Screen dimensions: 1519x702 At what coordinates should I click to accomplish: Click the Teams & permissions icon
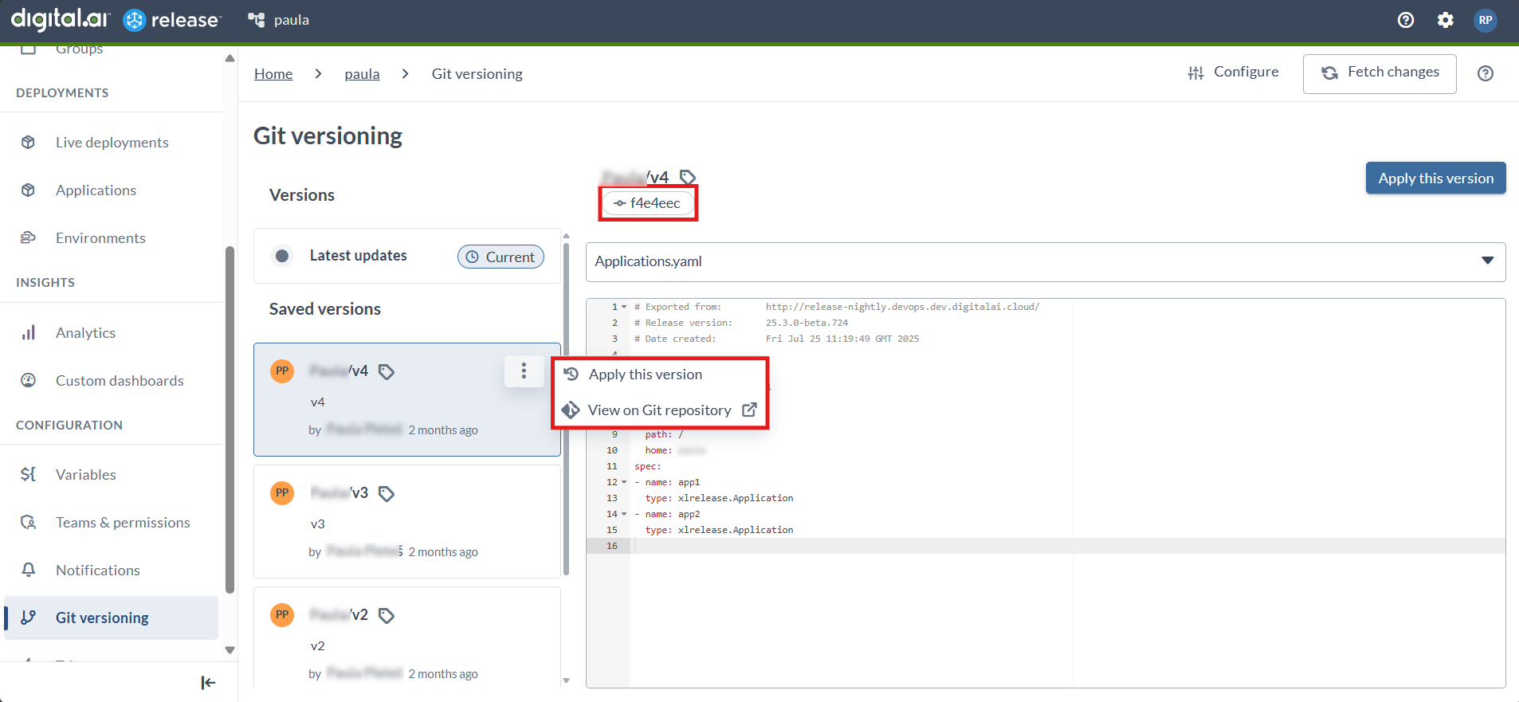tap(29, 522)
